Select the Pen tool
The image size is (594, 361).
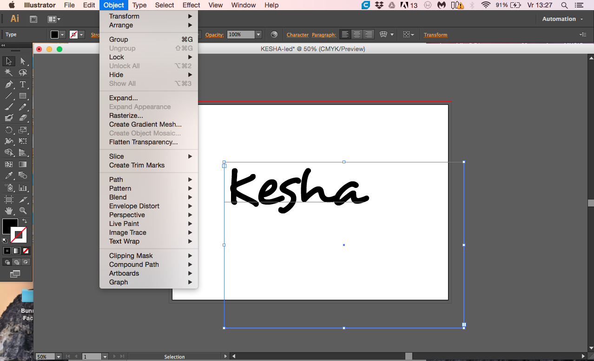tap(8, 84)
